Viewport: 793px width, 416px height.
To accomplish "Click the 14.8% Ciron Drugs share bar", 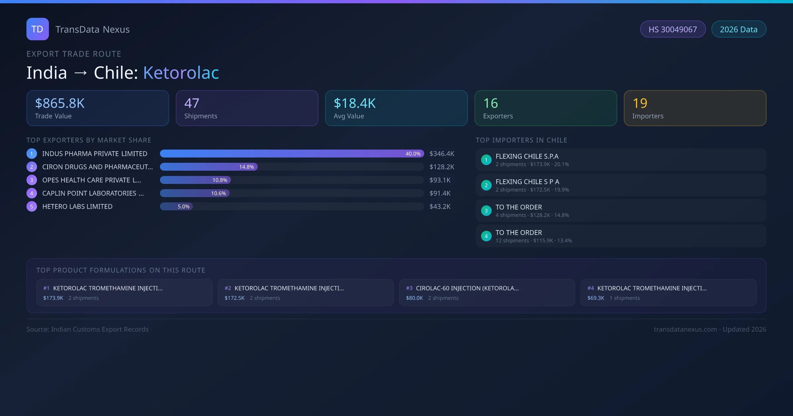I will (x=209, y=167).
